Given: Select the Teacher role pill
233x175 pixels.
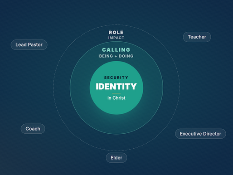Looking at the screenshot, I should click(x=197, y=37).
